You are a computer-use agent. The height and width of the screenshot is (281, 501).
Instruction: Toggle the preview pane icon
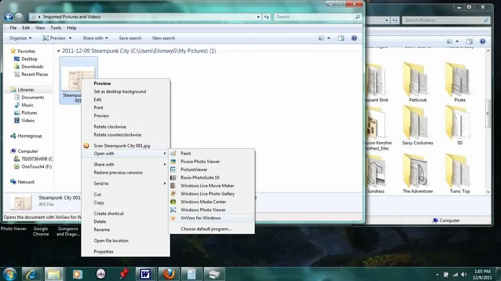pos(341,38)
